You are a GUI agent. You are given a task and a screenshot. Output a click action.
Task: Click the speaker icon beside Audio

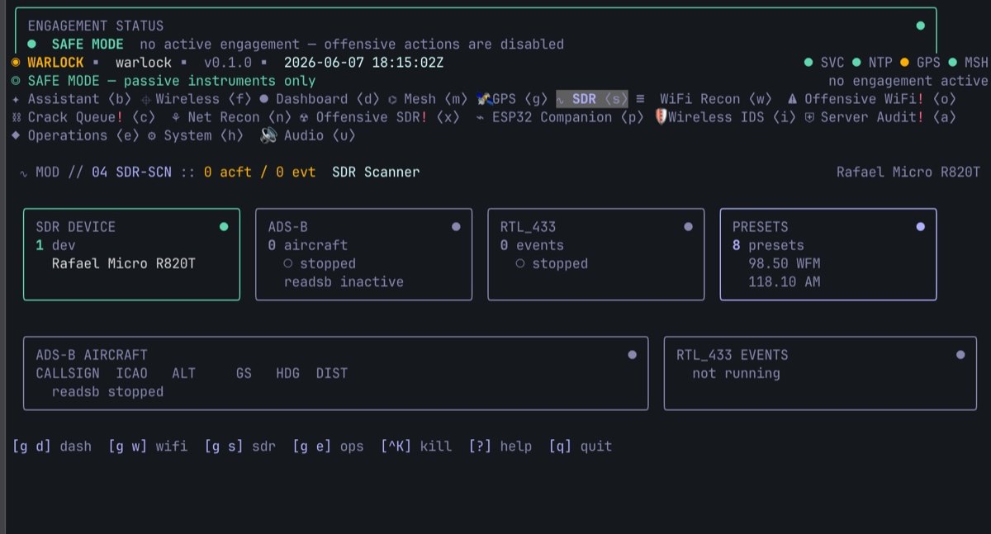coord(269,135)
